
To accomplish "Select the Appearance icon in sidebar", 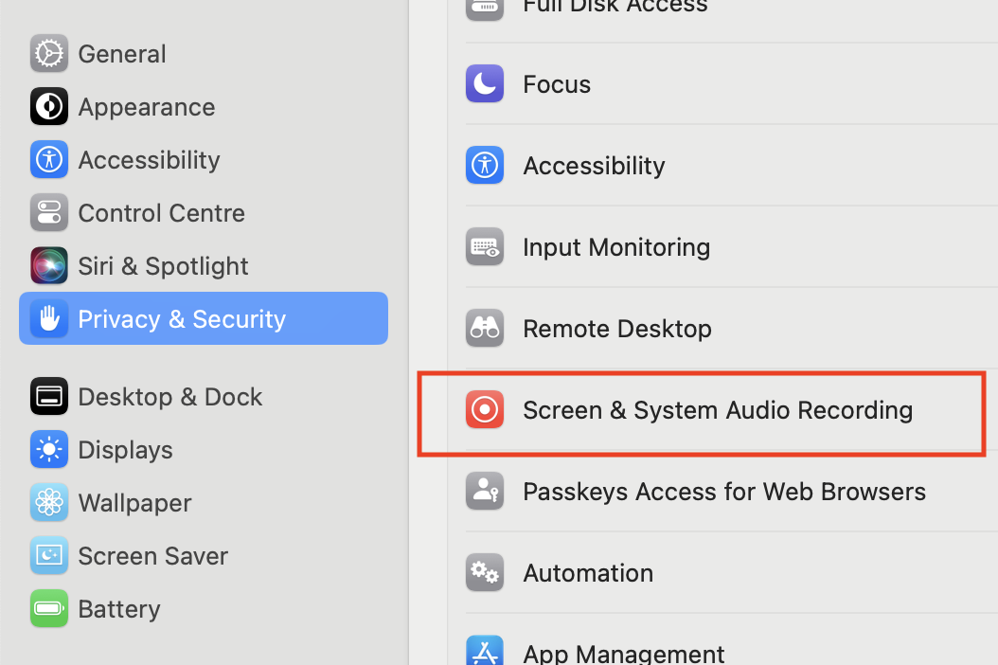I will (49, 106).
